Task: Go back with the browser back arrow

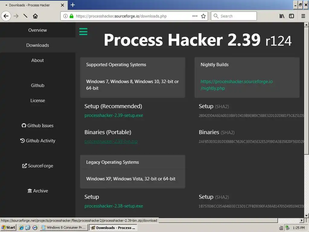Action: tap(6, 16)
